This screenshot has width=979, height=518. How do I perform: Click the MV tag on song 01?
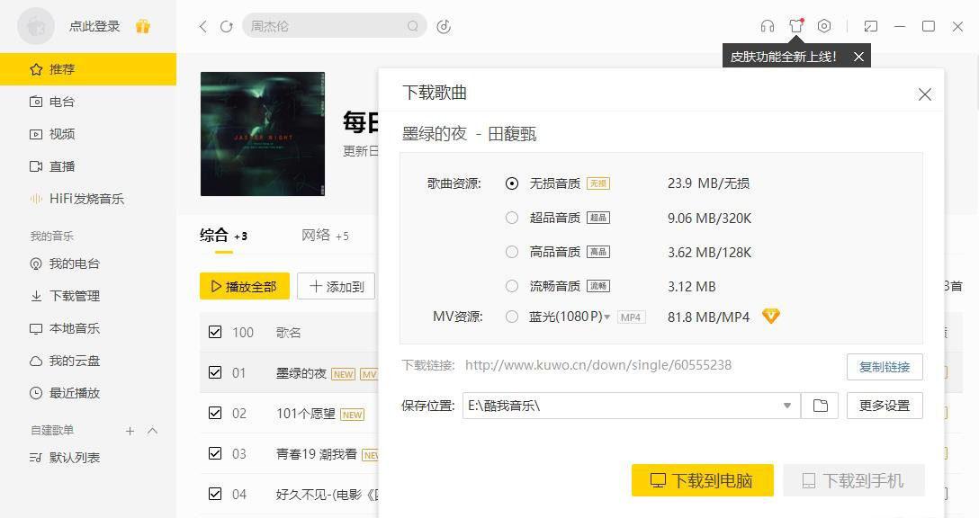tap(370, 374)
